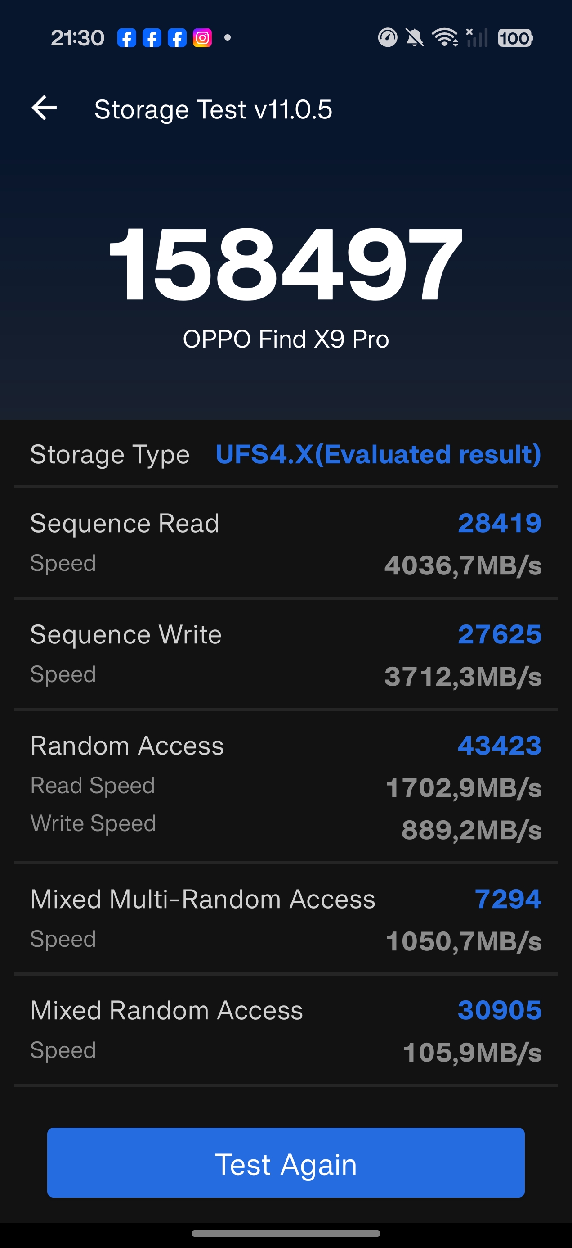Tap the Storage Test v11.0.5 title

pyautogui.click(x=213, y=109)
